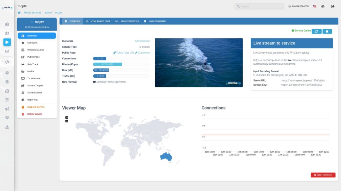Image resolution: width=341 pixels, height=191 pixels.
Task: Switch to the GeoIP Statistics tab
Action: pyautogui.click(x=127, y=21)
